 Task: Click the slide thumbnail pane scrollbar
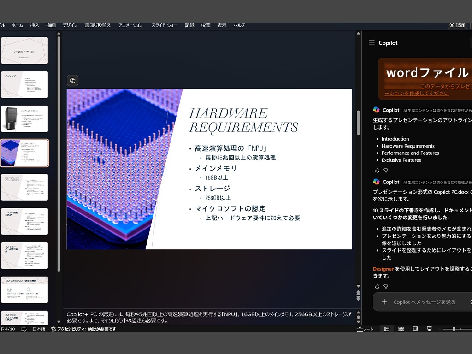[x=59, y=154]
